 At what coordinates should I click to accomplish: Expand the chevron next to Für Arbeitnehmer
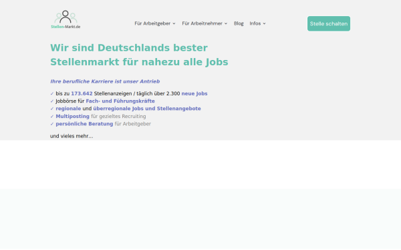click(226, 23)
